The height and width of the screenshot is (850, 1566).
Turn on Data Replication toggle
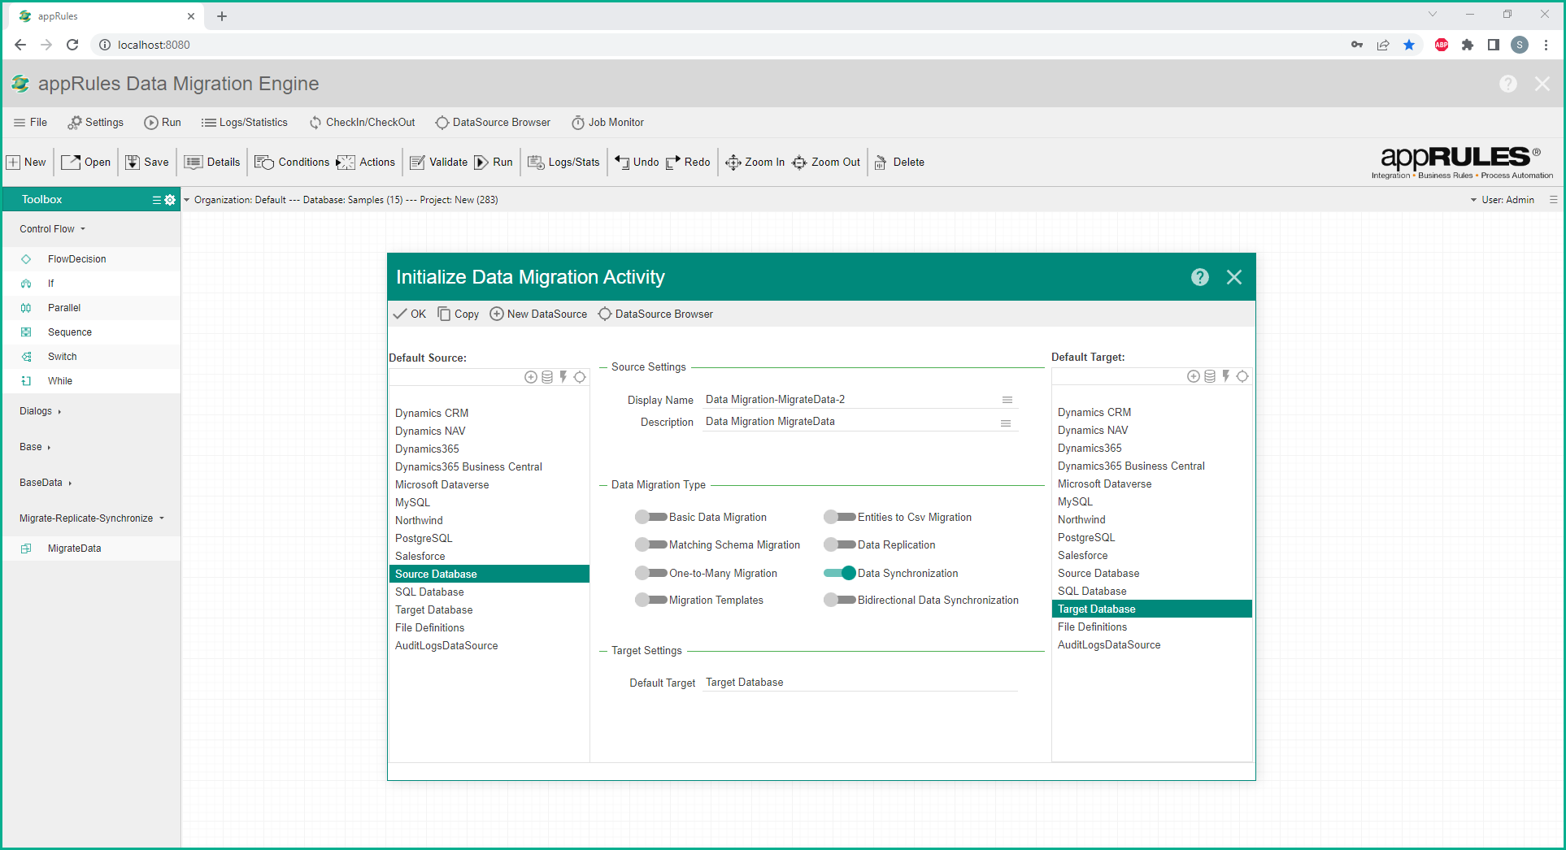click(840, 544)
